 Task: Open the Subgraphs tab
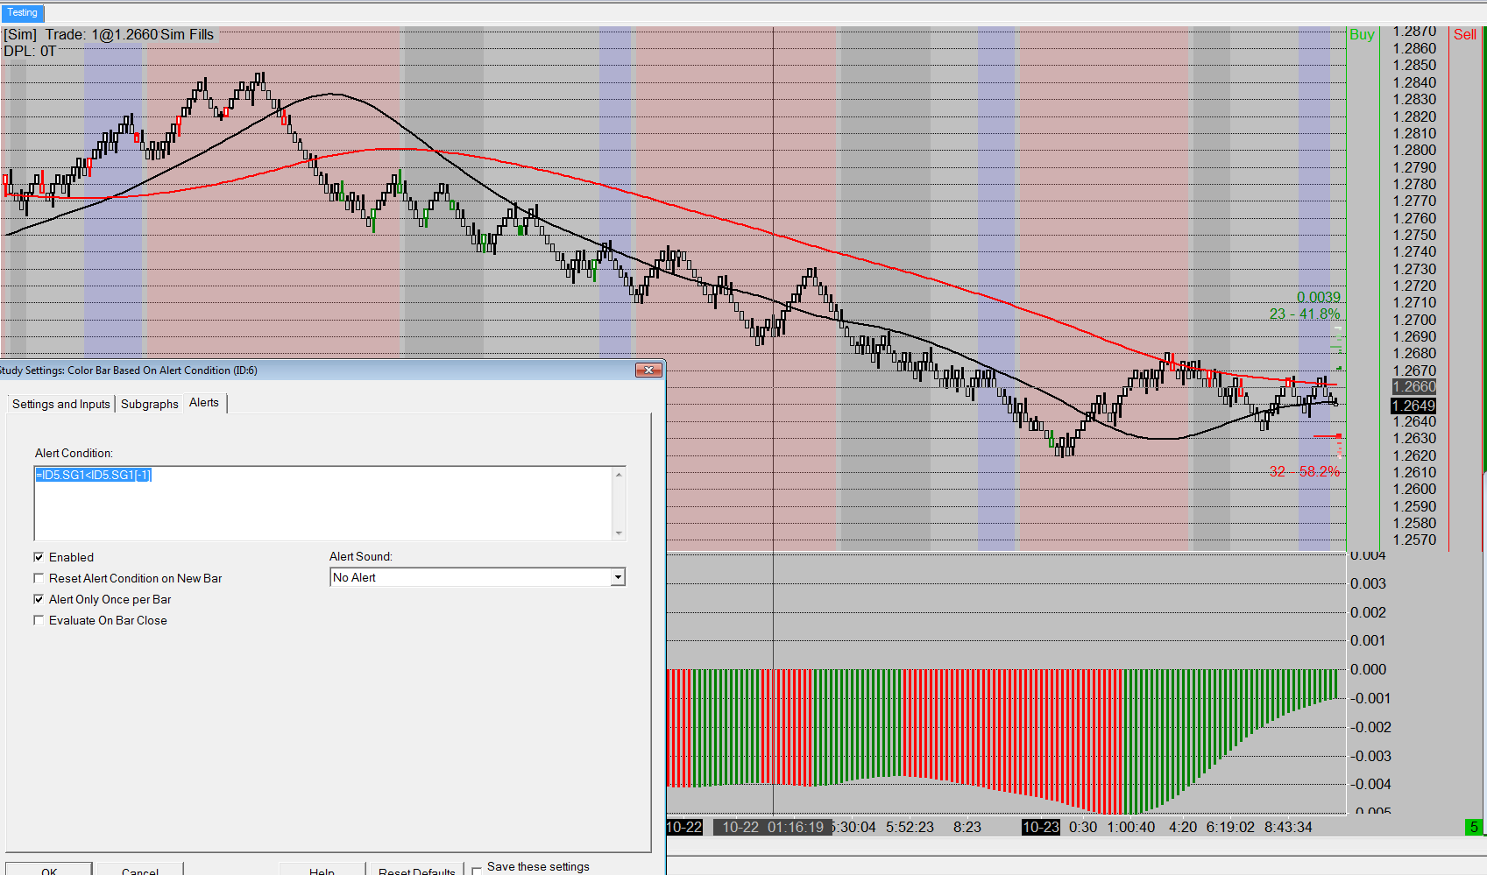point(150,404)
